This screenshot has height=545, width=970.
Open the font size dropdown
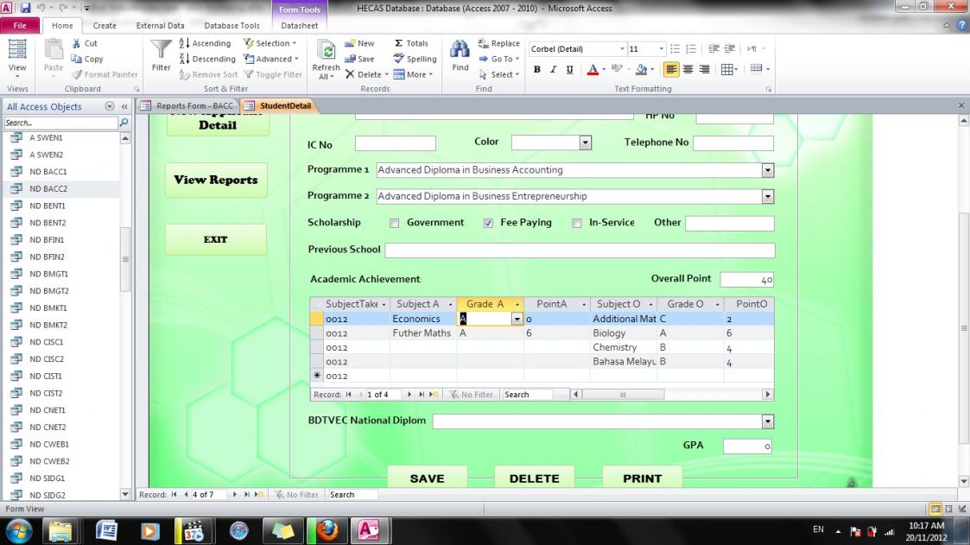tap(661, 49)
